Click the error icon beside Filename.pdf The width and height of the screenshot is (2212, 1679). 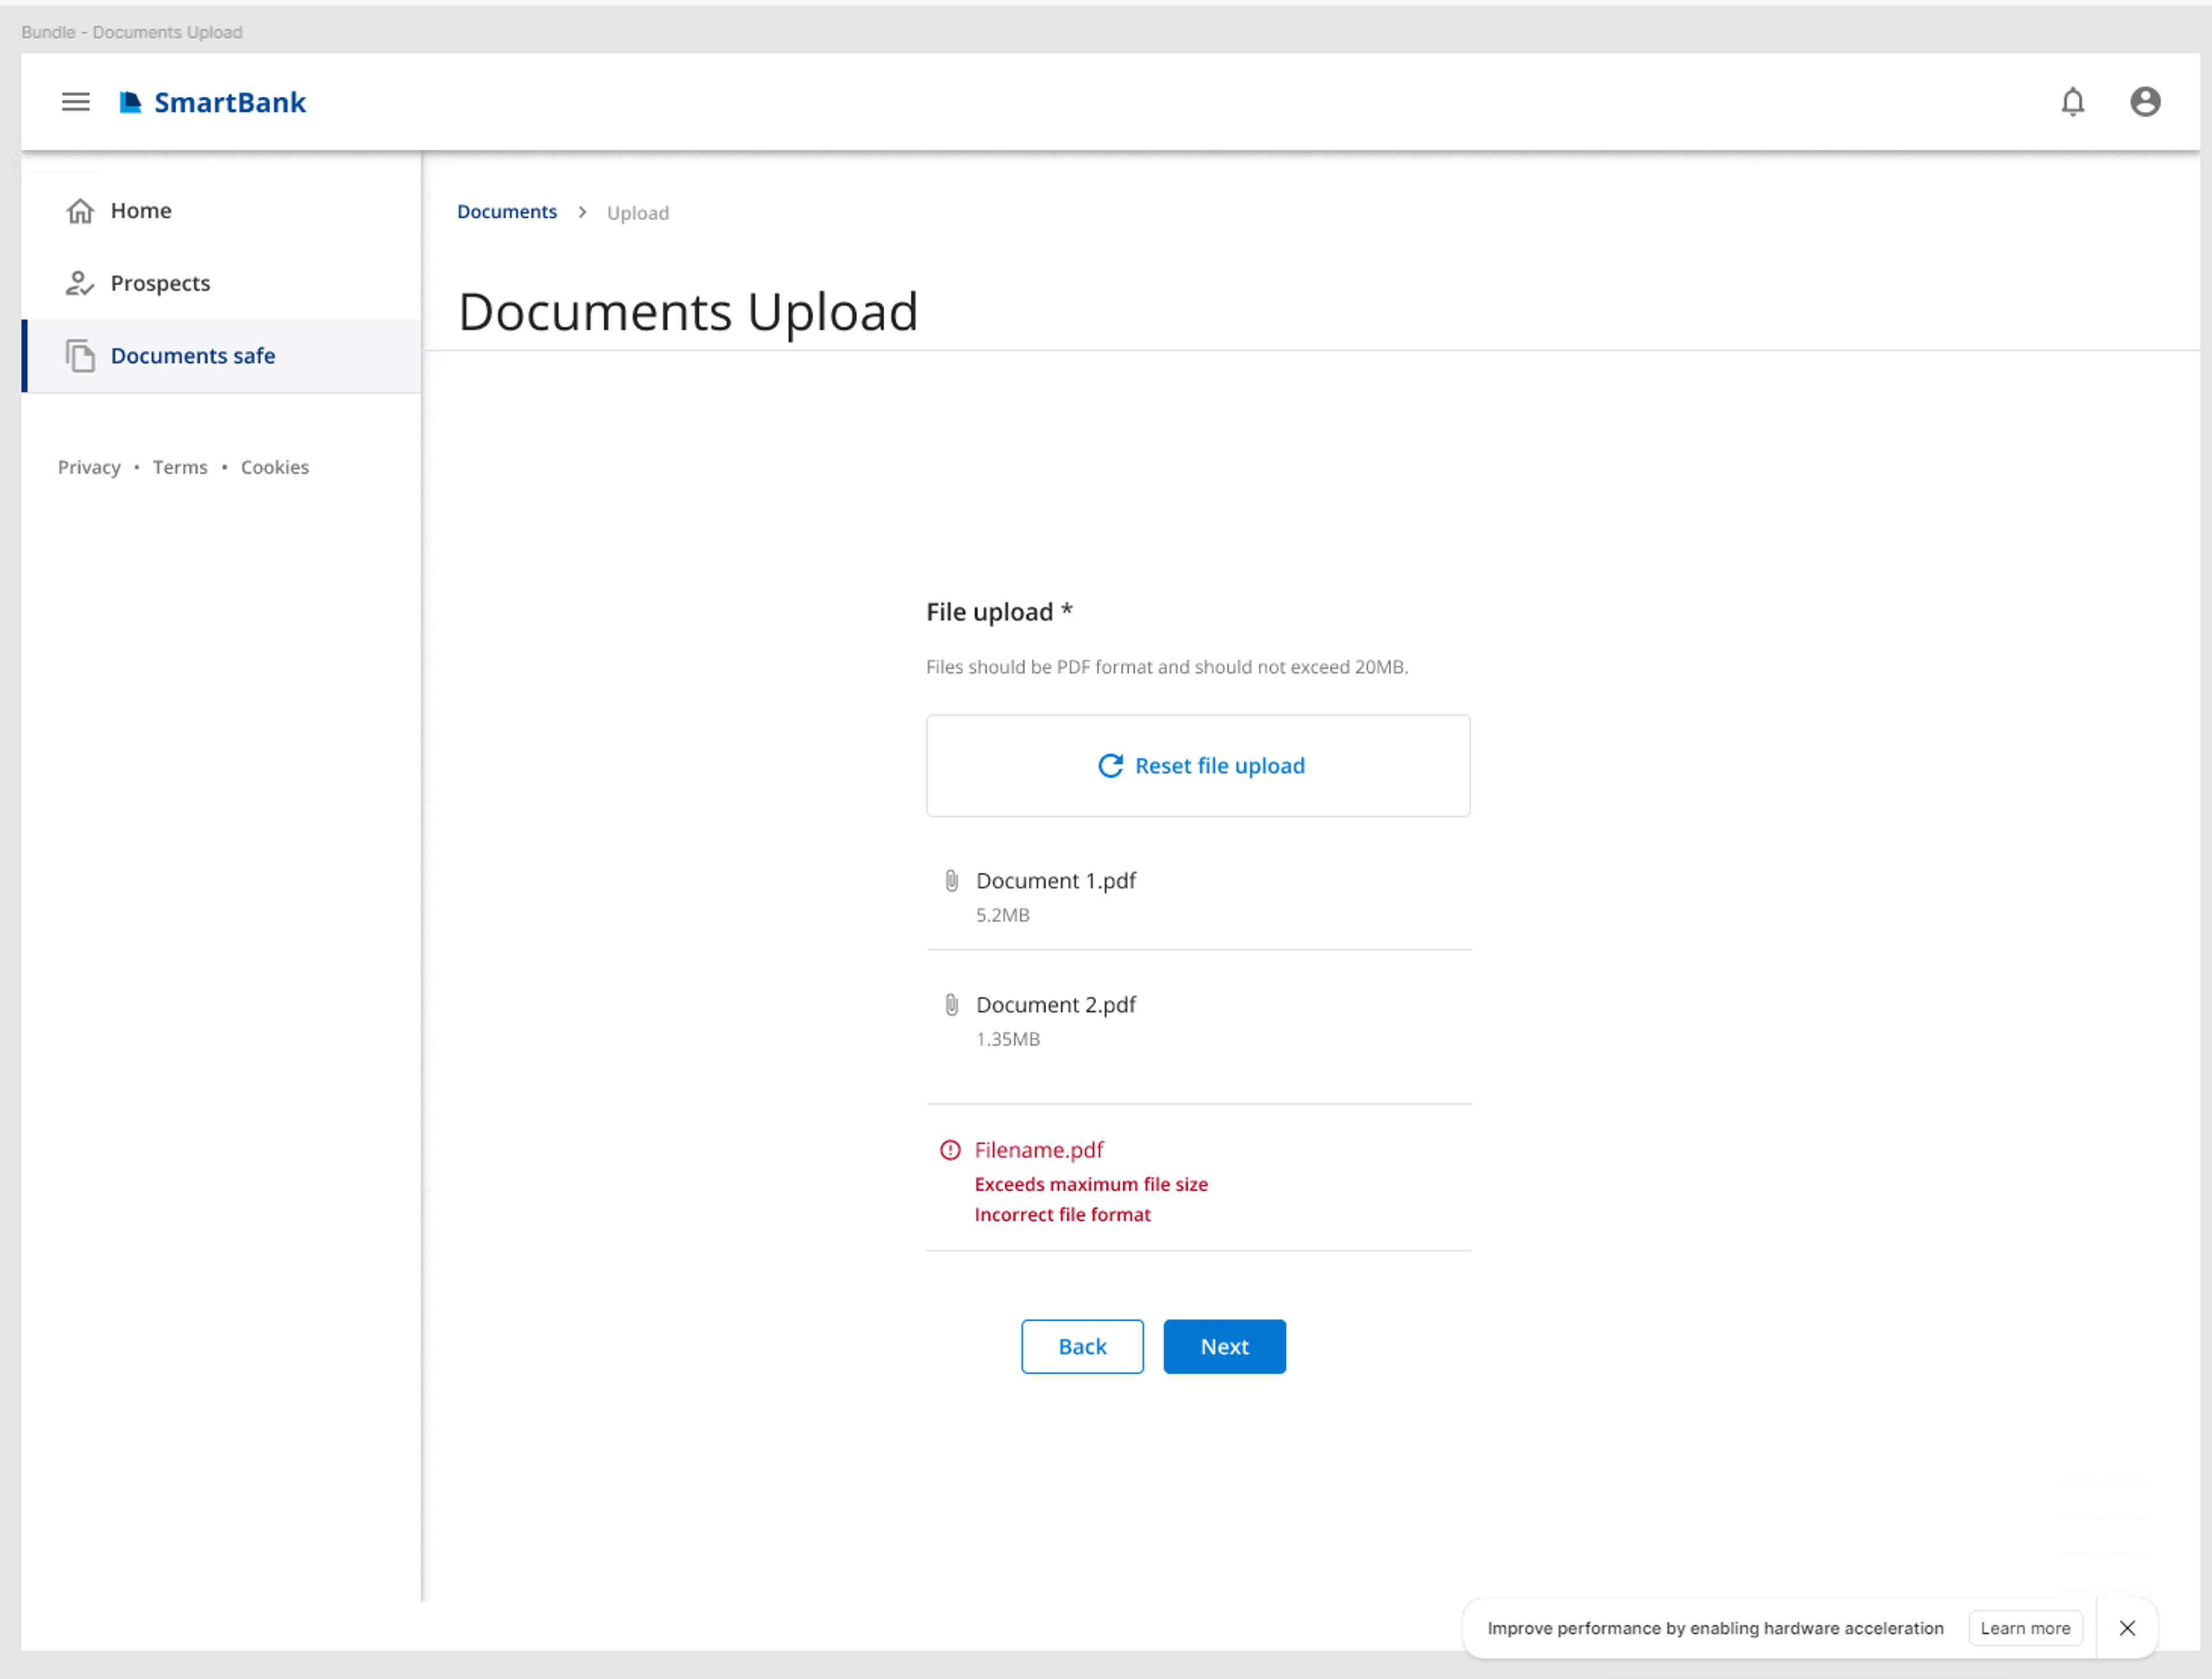pyautogui.click(x=950, y=1150)
